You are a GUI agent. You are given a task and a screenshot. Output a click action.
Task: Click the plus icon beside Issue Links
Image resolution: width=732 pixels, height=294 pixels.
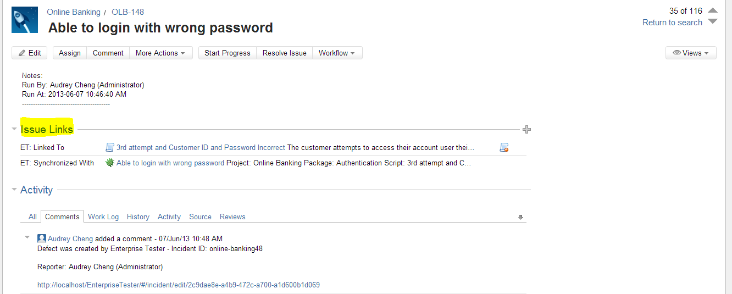[x=526, y=130]
